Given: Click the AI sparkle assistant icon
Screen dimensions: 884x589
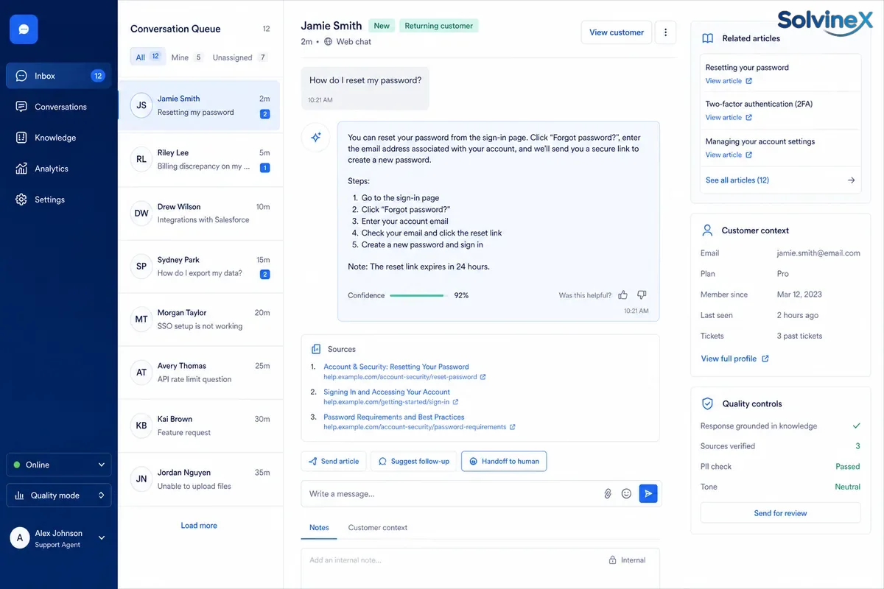Looking at the screenshot, I should click(316, 138).
